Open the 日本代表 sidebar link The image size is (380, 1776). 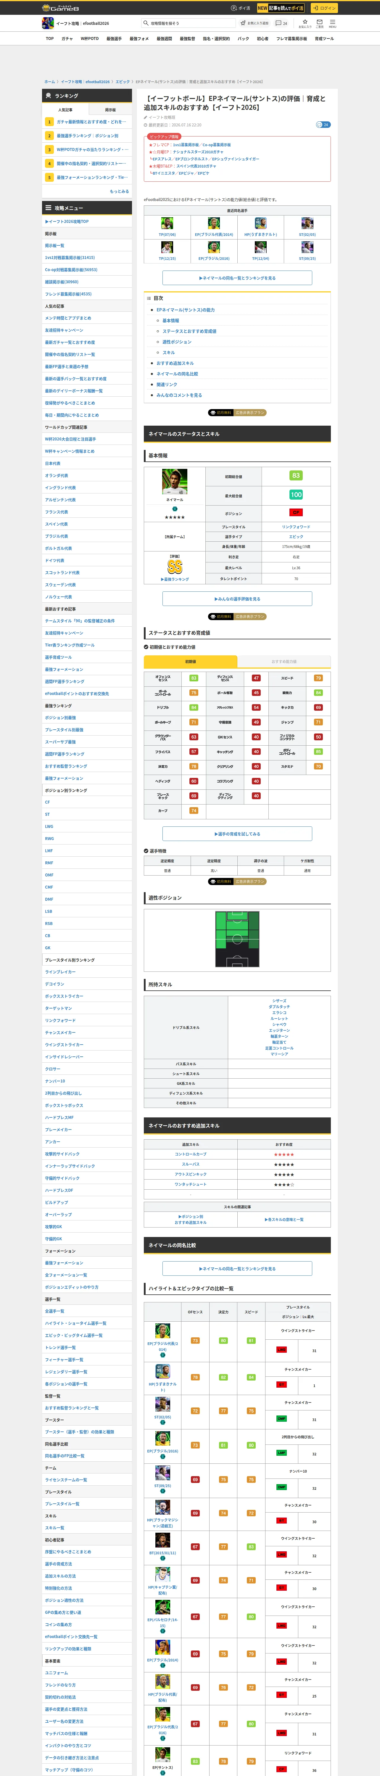[52, 463]
